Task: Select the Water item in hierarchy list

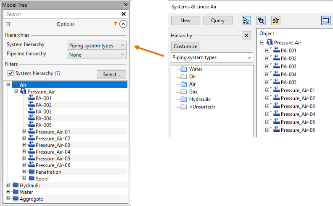Action: 196,69
